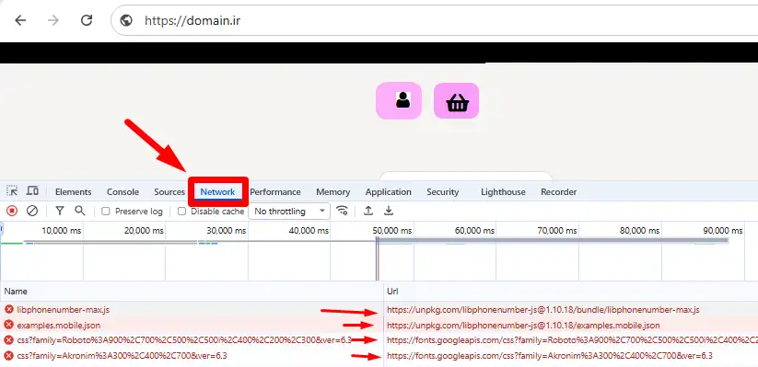This screenshot has width=758, height=367.
Task: Click the error icon beside examples.mobile.json
Action: (8, 325)
